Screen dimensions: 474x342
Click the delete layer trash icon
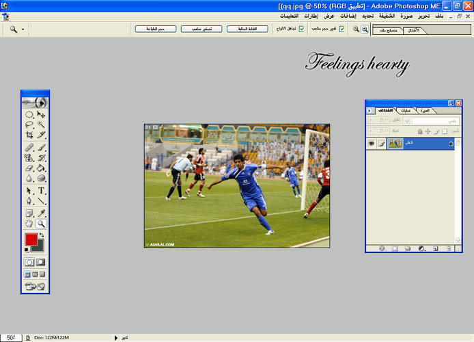tap(448, 248)
